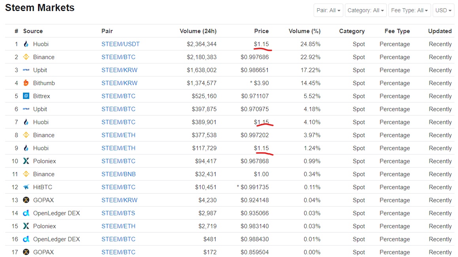This screenshot has width=458, height=257.
Task: Click the HitBTC logo in row 12
Action: point(26,187)
